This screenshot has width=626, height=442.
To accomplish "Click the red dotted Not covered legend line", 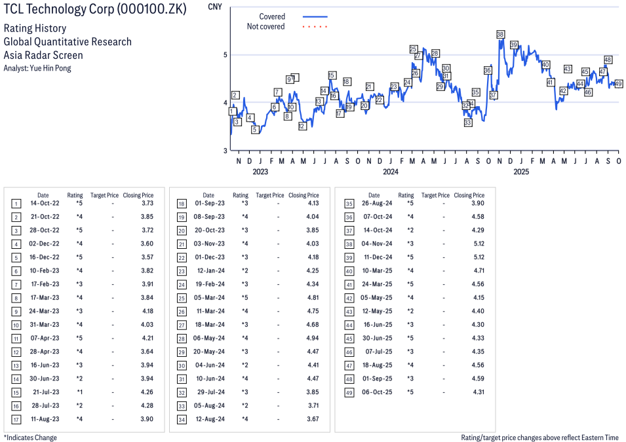I will pyautogui.click(x=315, y=27).
